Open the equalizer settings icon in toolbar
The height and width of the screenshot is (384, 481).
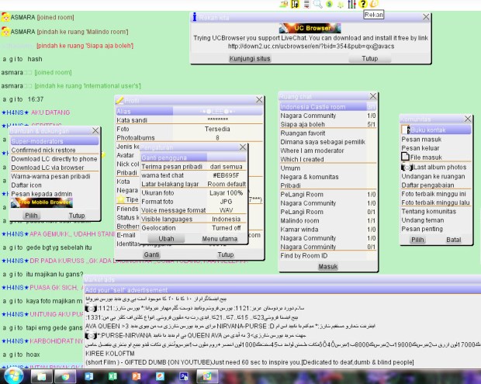(x=351, y=5)
